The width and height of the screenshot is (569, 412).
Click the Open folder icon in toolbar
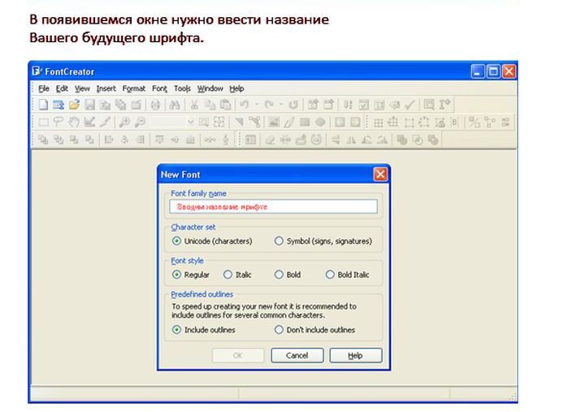point(74,105)
